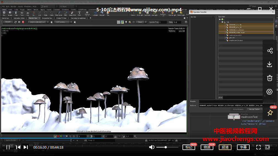Add a Camera from shelf
This screenshot has width=278, height=156.
click(x=133, y=13)
